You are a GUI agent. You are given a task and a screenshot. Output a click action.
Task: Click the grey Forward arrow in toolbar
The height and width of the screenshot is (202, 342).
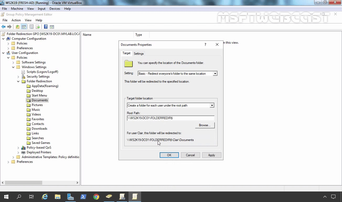9,27
